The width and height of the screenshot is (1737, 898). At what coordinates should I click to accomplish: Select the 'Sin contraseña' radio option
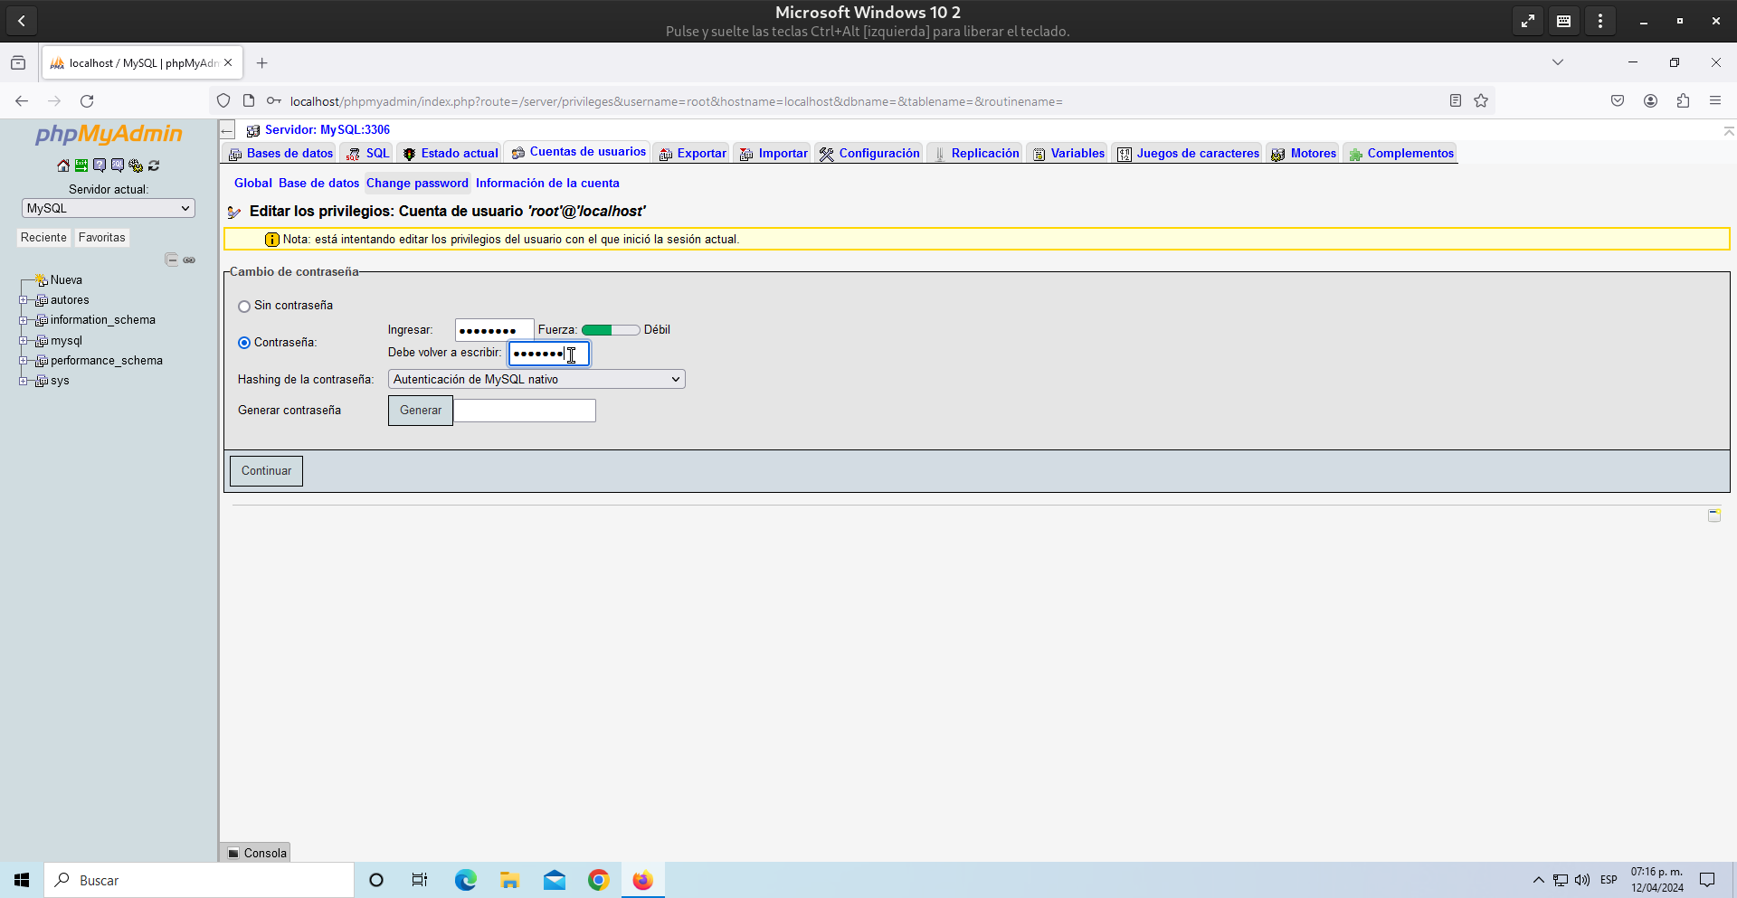(244, 307)
